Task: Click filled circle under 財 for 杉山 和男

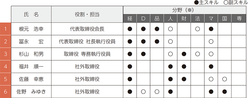Action: pos(184,54)
